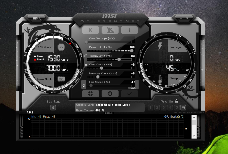
Task: Click the Temp. Limit value 83
Action: pyautogui.click(x=133, y=56)
